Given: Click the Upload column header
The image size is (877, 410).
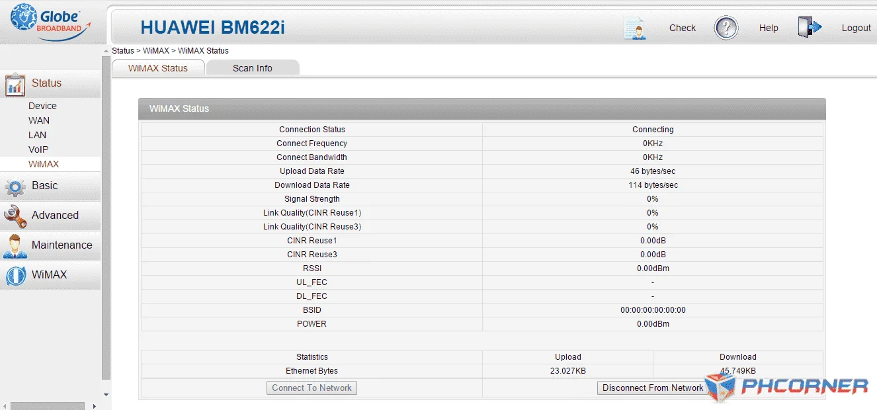Looking at the screenshot, I should click(x=568, y=357).
